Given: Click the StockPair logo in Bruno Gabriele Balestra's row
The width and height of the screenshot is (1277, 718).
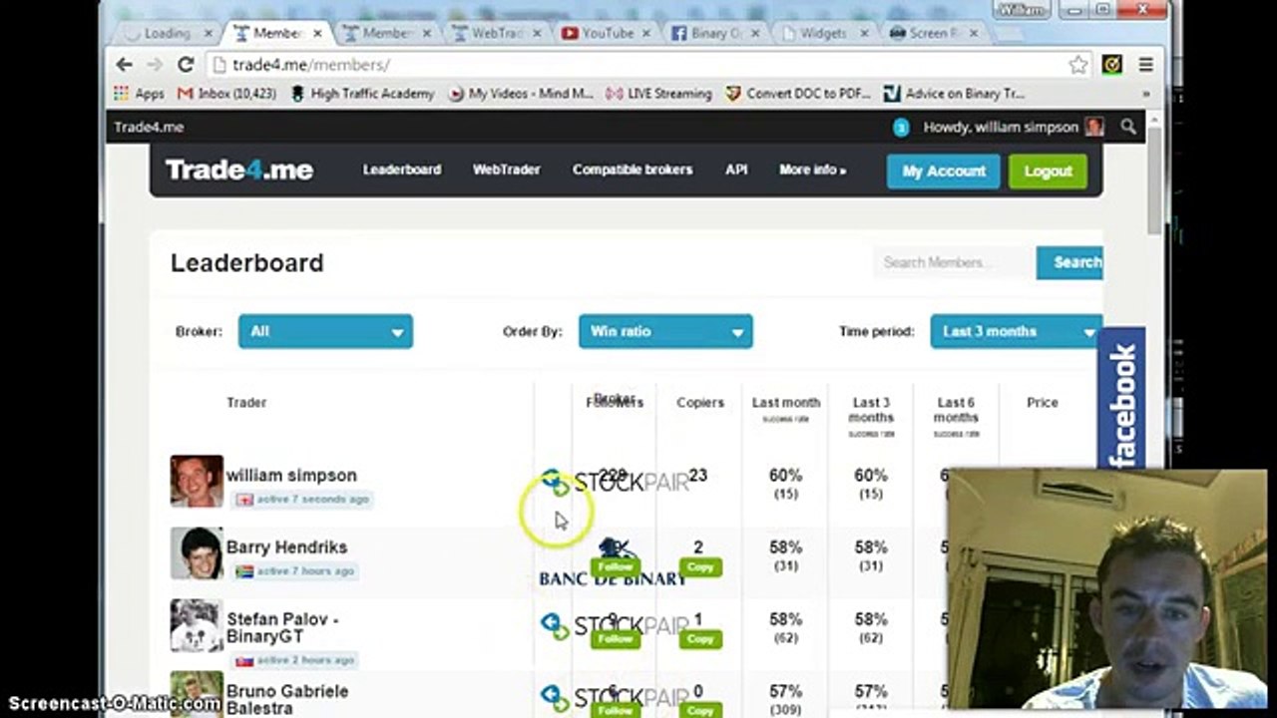Looking at the screenshot, I should click(615, 696).
